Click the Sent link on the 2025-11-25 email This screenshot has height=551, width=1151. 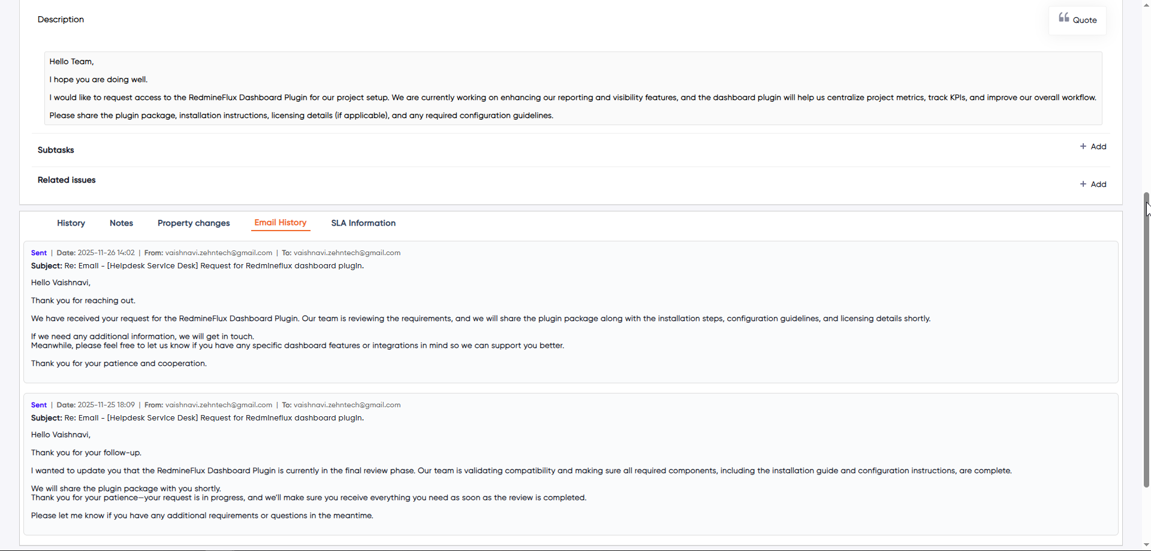(38, 404)
